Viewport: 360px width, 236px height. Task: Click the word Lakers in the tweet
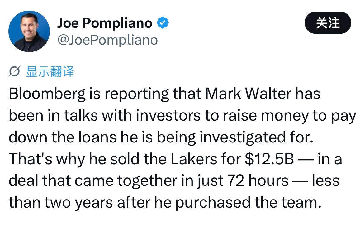point(194,159)
